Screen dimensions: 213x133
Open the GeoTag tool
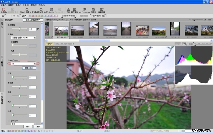(x=51, y=10)
